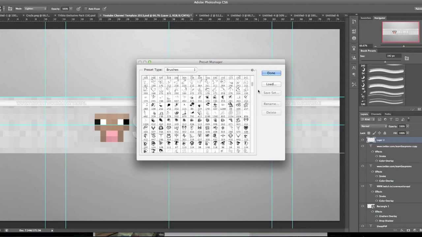
Task: Click the Load... button
Action: pyautogui.click(x=271, y=84)
